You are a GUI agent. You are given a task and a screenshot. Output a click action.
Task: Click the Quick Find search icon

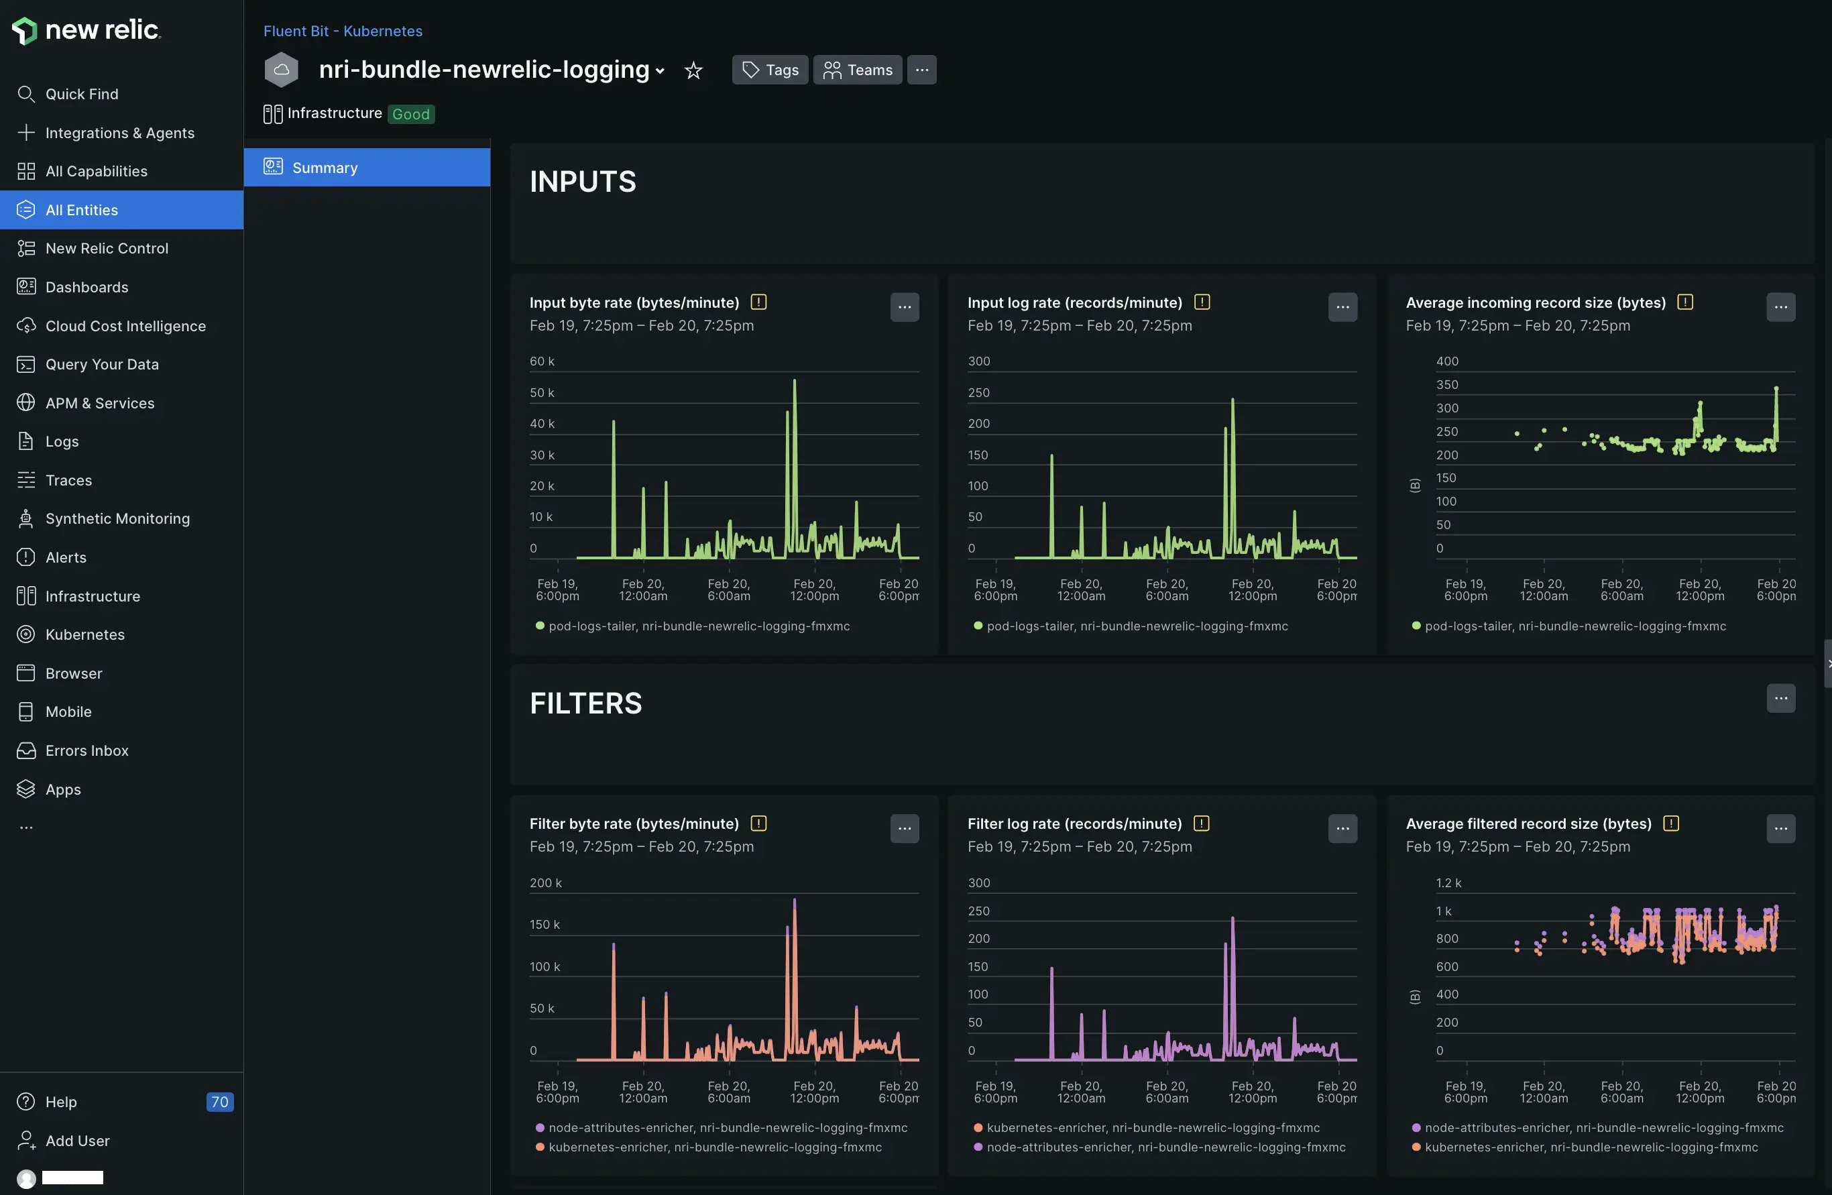26,94
